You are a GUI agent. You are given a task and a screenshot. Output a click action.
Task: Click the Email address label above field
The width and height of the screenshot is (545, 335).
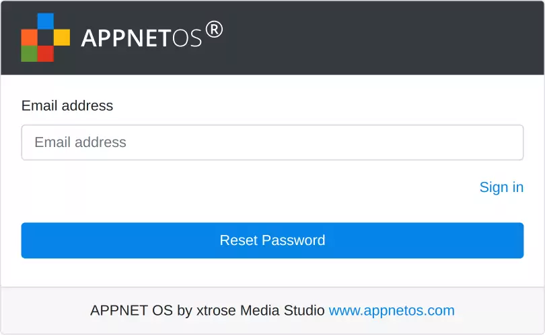67,105
